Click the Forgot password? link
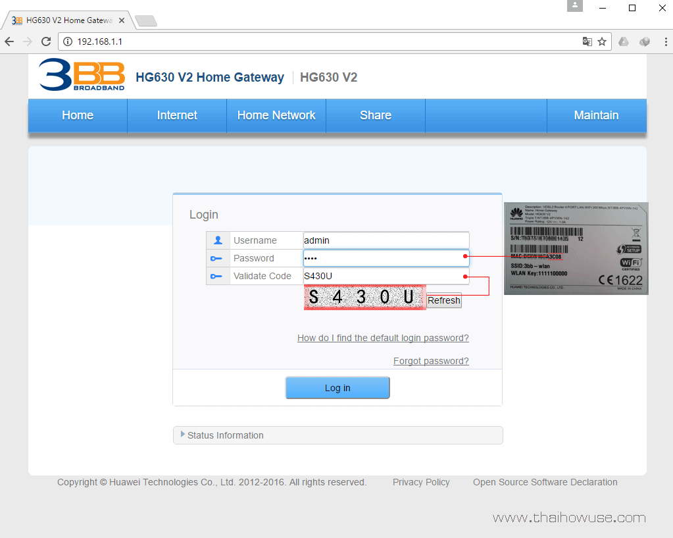 coord(431,361)
